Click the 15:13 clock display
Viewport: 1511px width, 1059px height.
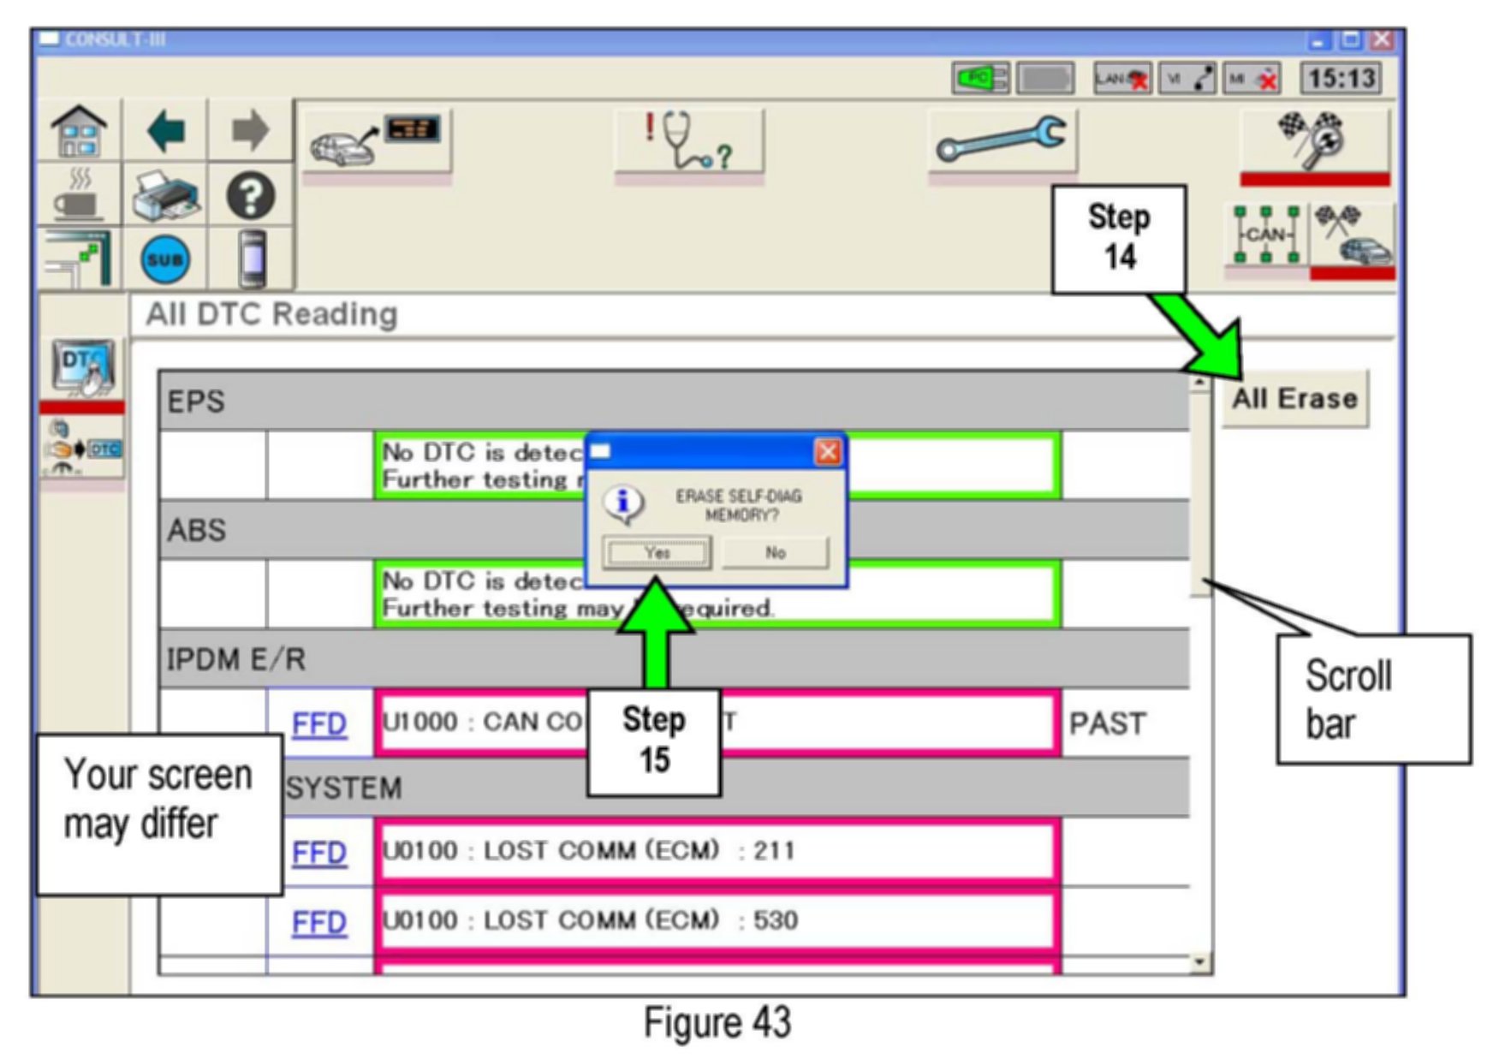[1341, 79]
